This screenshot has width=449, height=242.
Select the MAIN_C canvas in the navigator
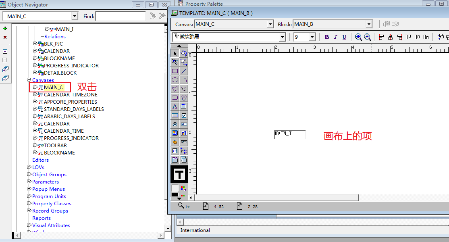(x=53, y=88)
